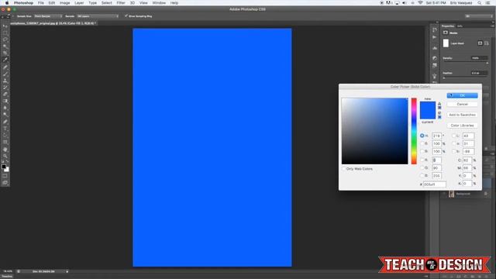Select the Horizontal Type tool

click(x=5, y=129)
